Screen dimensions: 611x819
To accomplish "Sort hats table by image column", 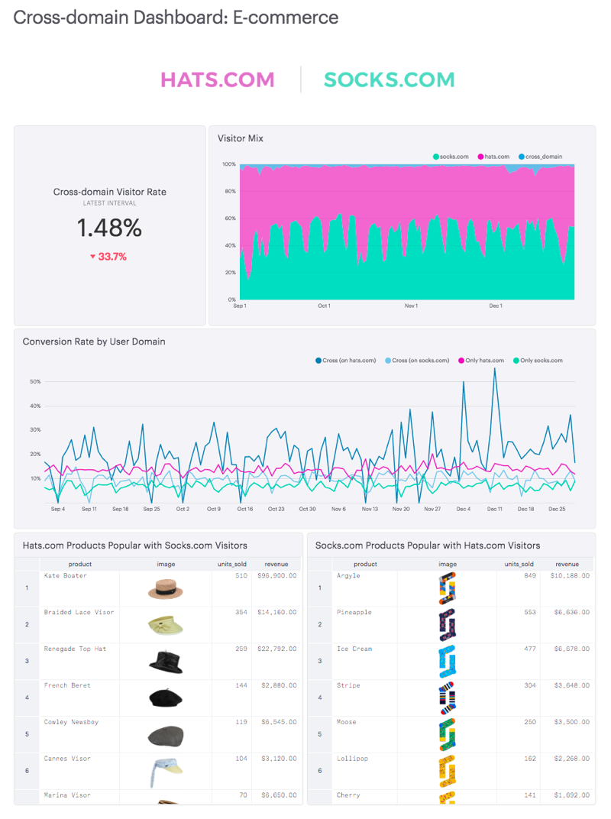I will [x=166, y=564].
